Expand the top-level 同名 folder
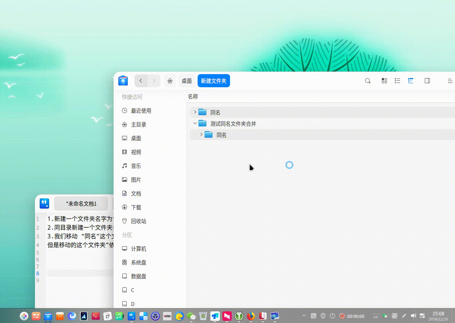The width and height of the screenshot is (455, 323). 195,112
